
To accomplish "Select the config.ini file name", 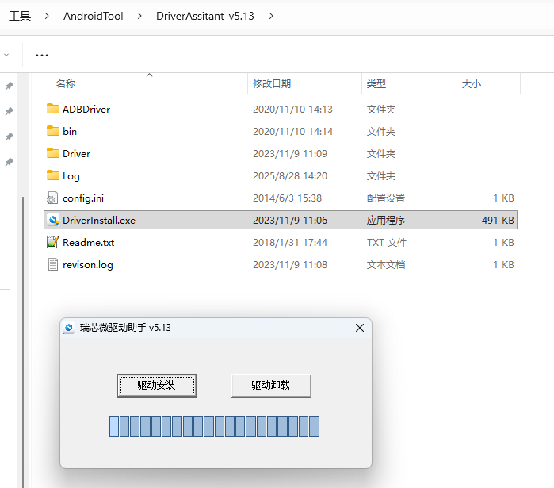I will coord(83,198).
